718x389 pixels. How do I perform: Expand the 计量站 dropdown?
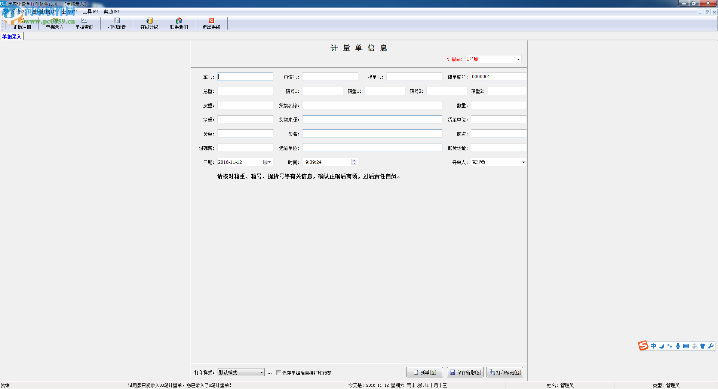(518, 59)
